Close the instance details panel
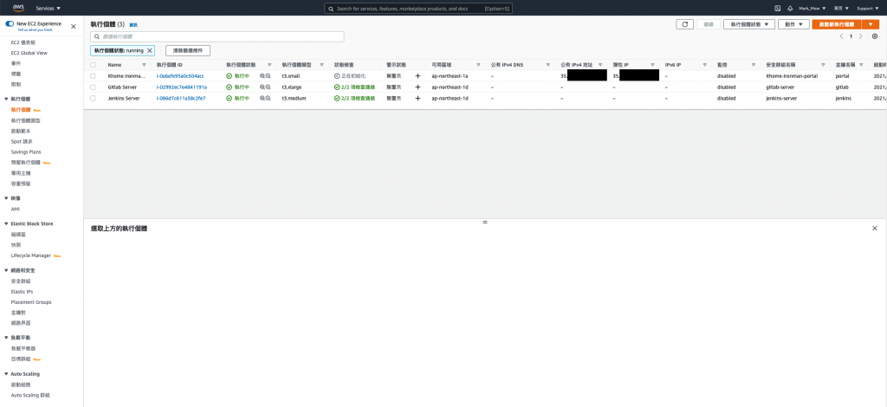 875,229
